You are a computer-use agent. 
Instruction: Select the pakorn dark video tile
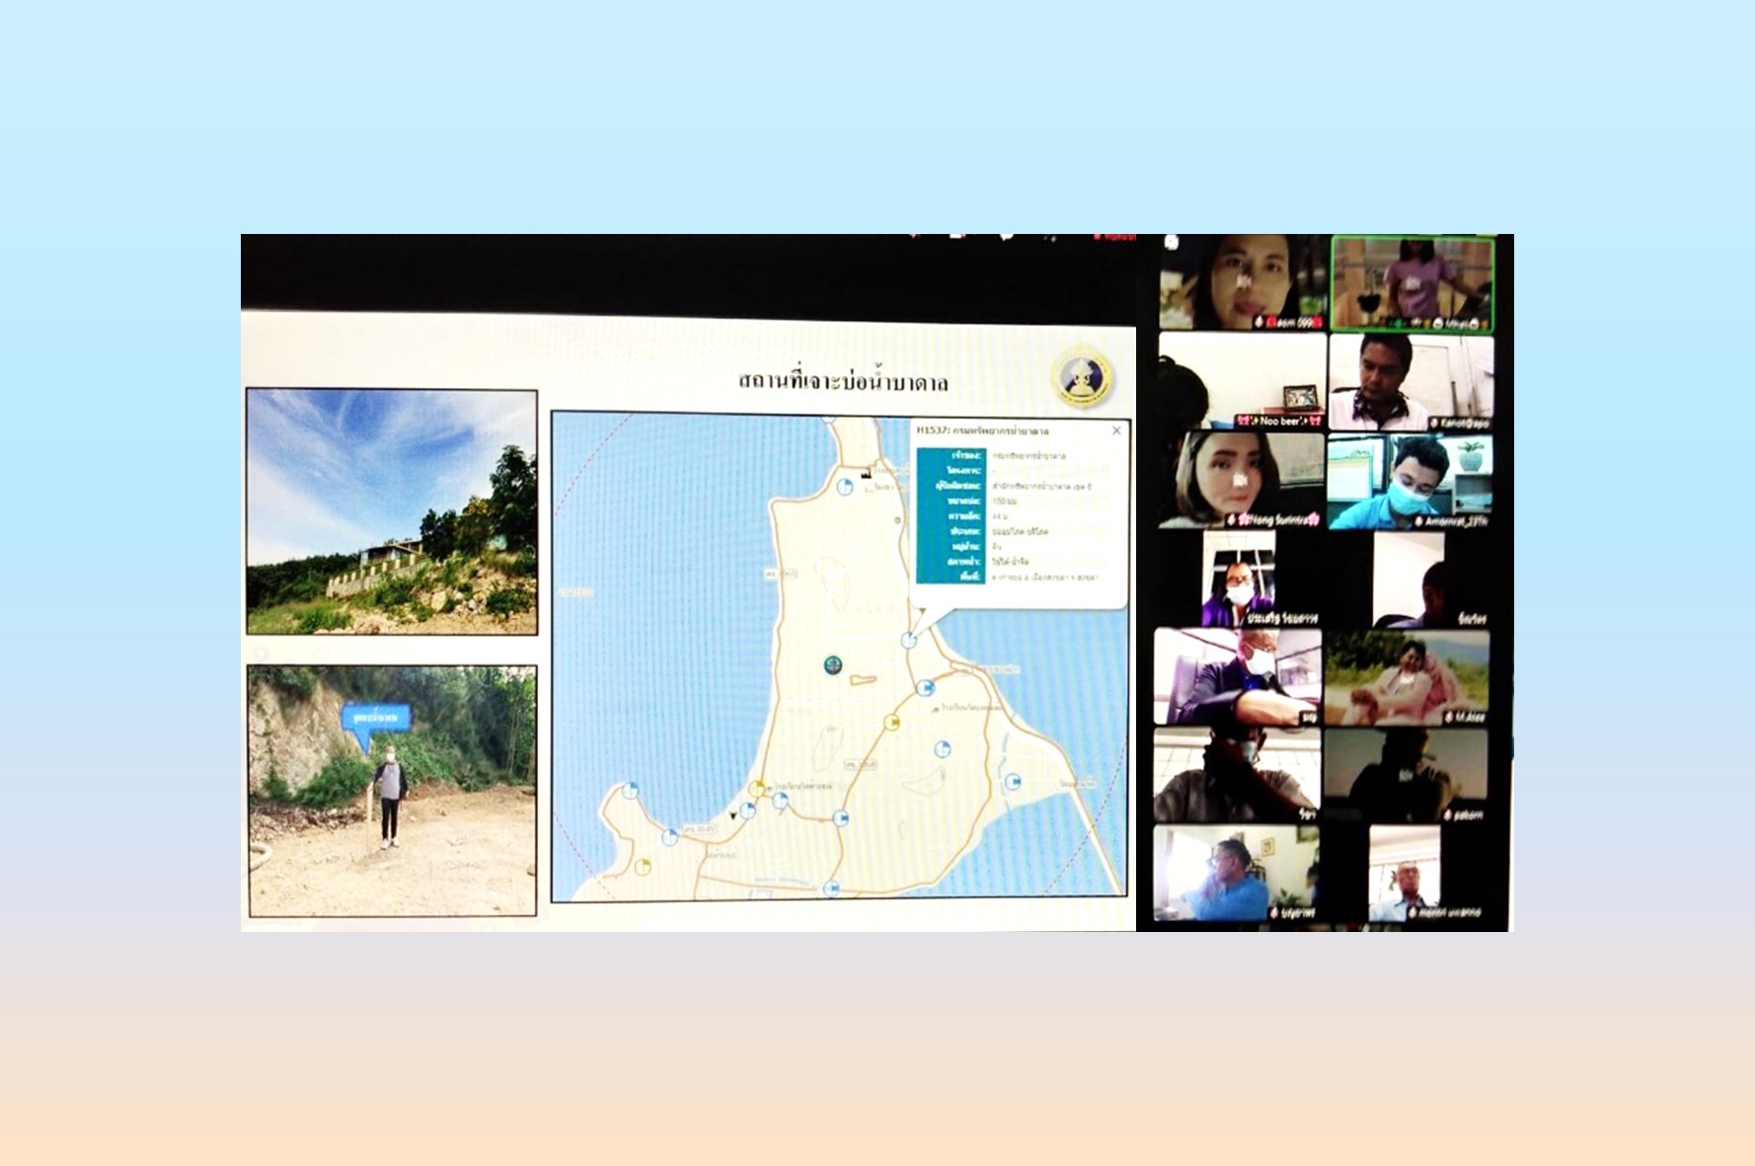(x=1407, y=775)
